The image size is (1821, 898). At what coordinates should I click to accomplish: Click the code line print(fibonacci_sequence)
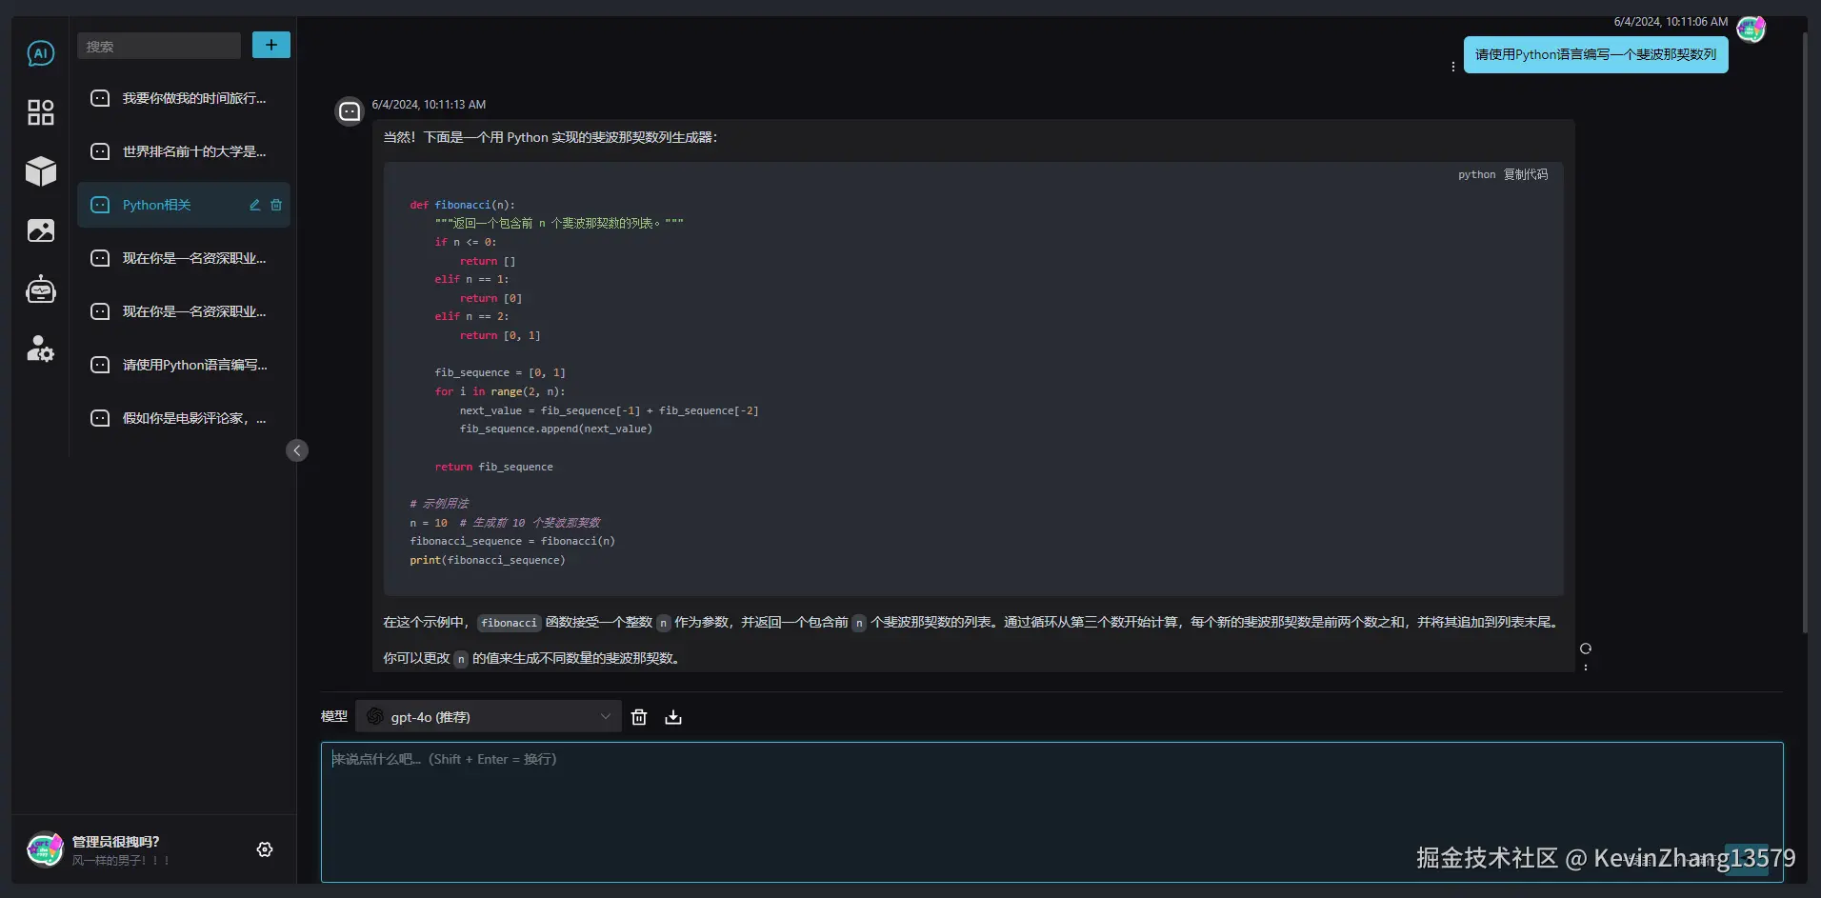click(x=488, y=560)
